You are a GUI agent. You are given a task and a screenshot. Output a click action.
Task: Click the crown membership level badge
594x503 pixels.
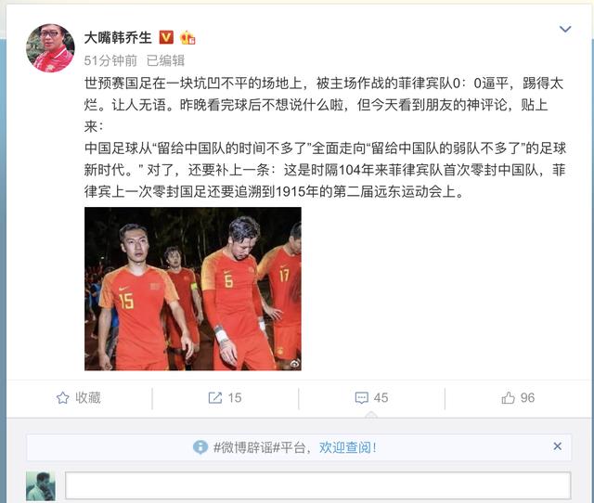187,37
